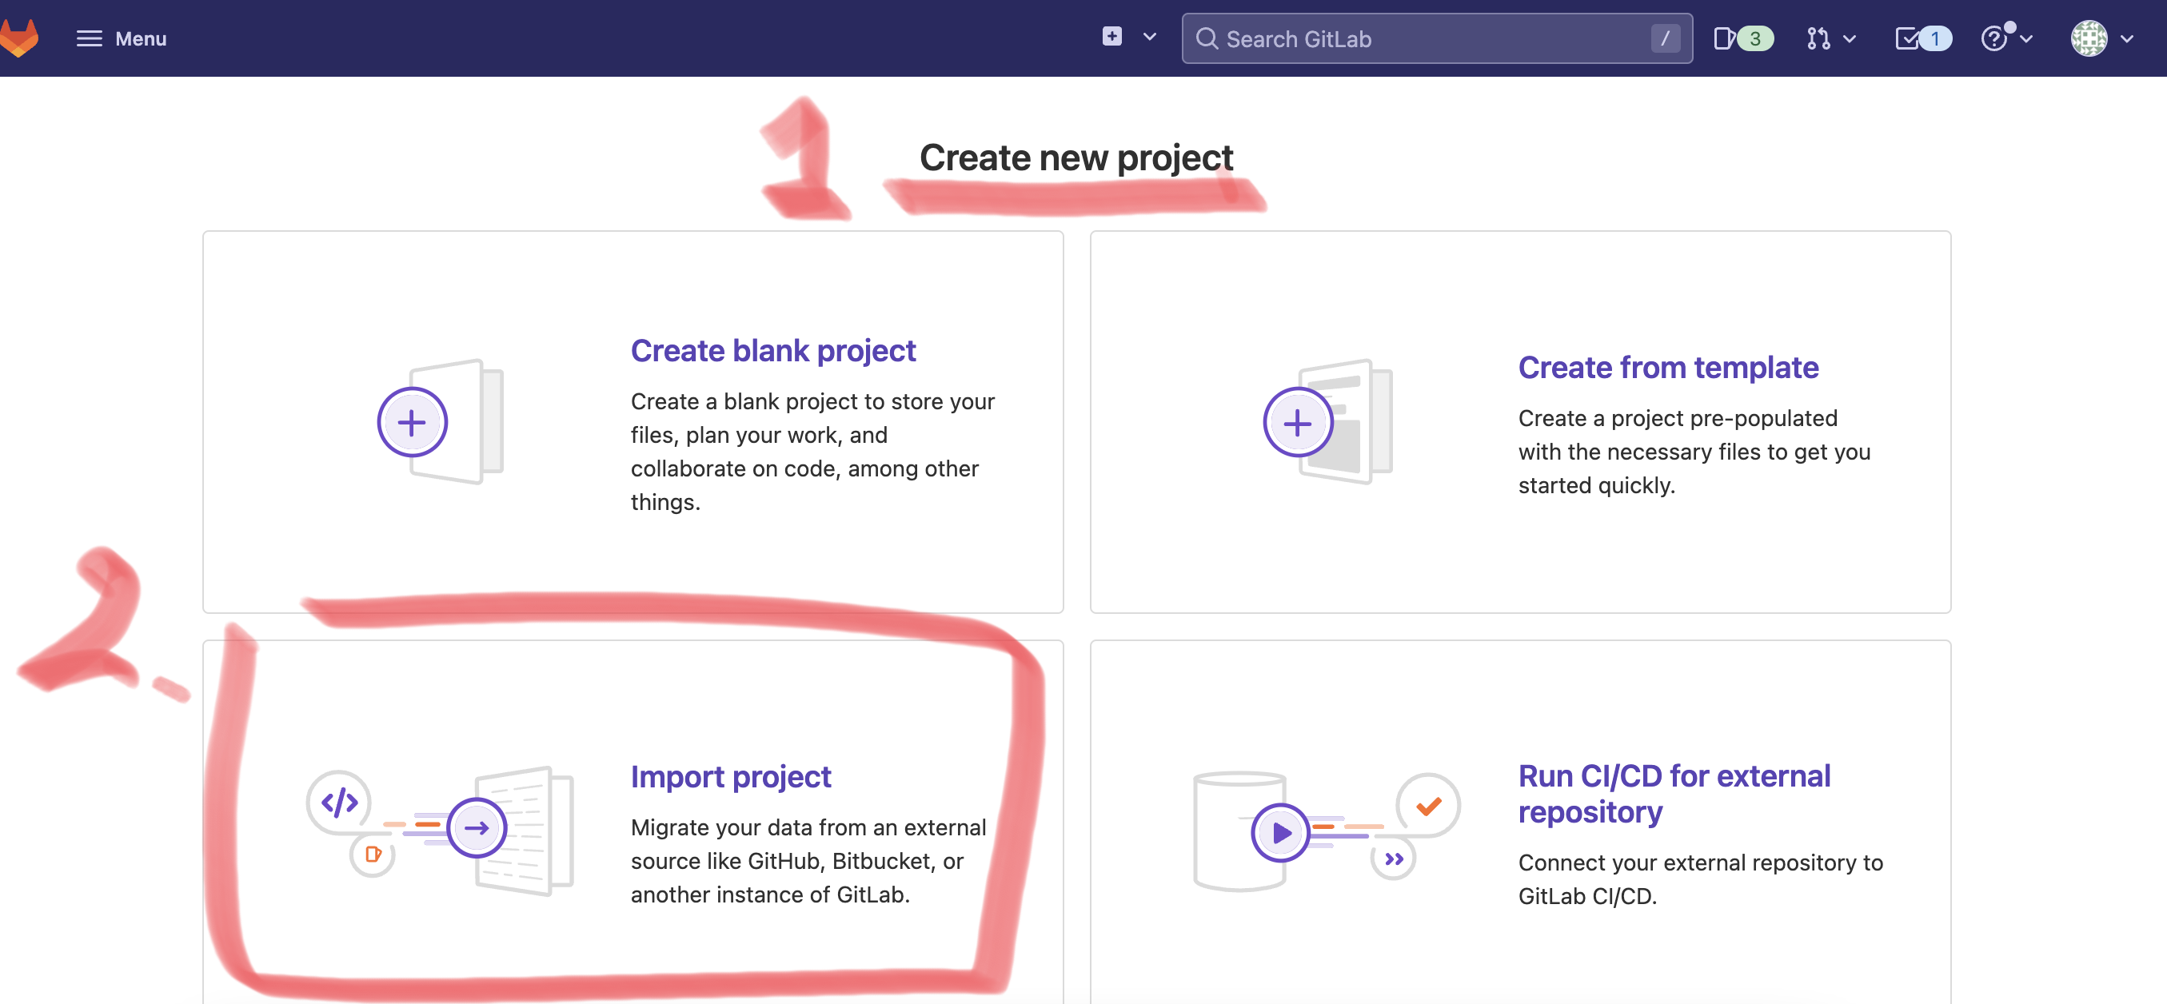Screen dimensions: 2167x1004
Task: Click the CI/CD play button illustration
Action: (1280, 832)
